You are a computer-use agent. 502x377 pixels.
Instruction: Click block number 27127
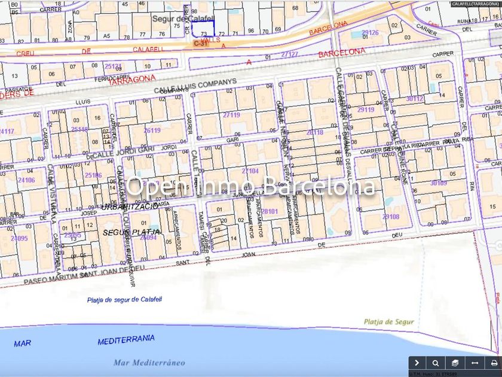(x=289, y=54)
